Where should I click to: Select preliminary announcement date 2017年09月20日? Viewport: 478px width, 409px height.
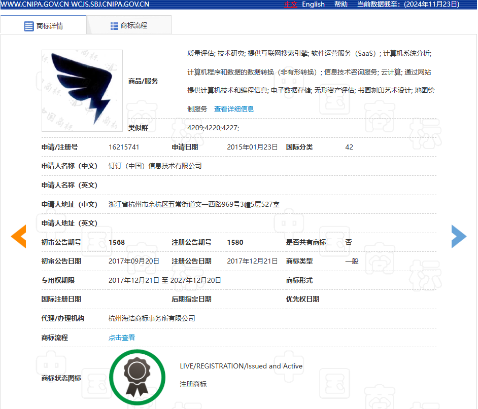pos(134,262)
